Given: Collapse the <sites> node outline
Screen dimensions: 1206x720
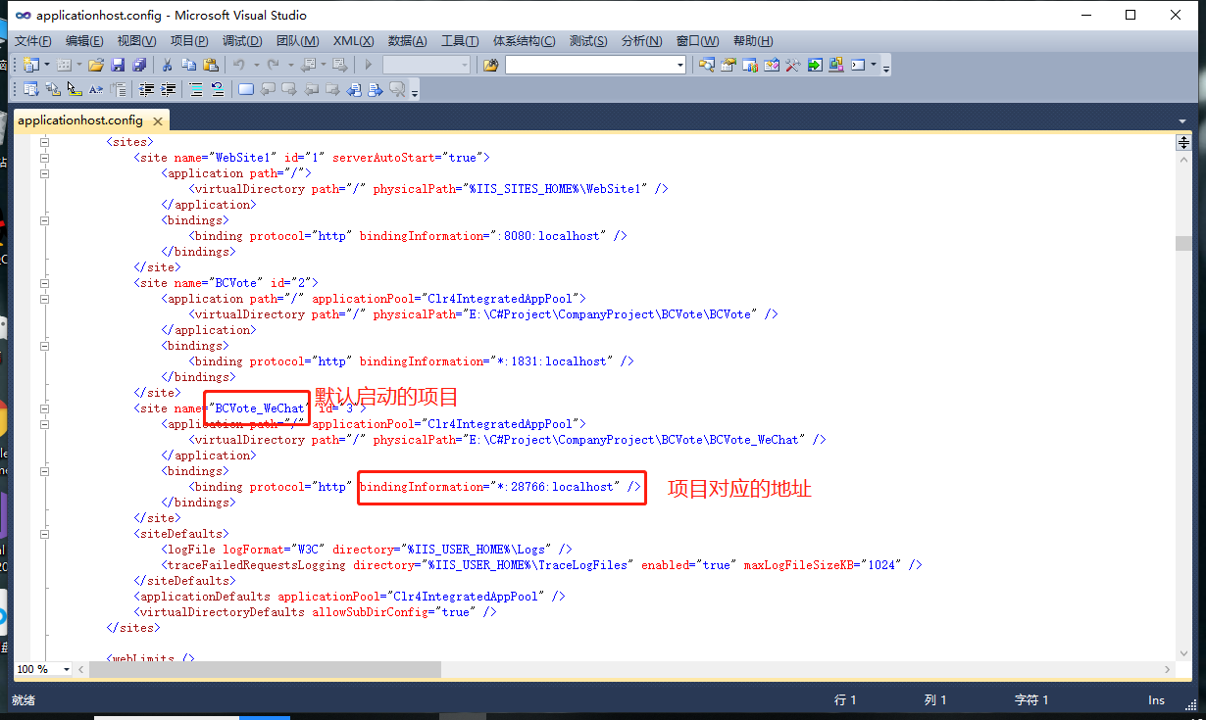Looking at the screenshot, I should (44, 142).
